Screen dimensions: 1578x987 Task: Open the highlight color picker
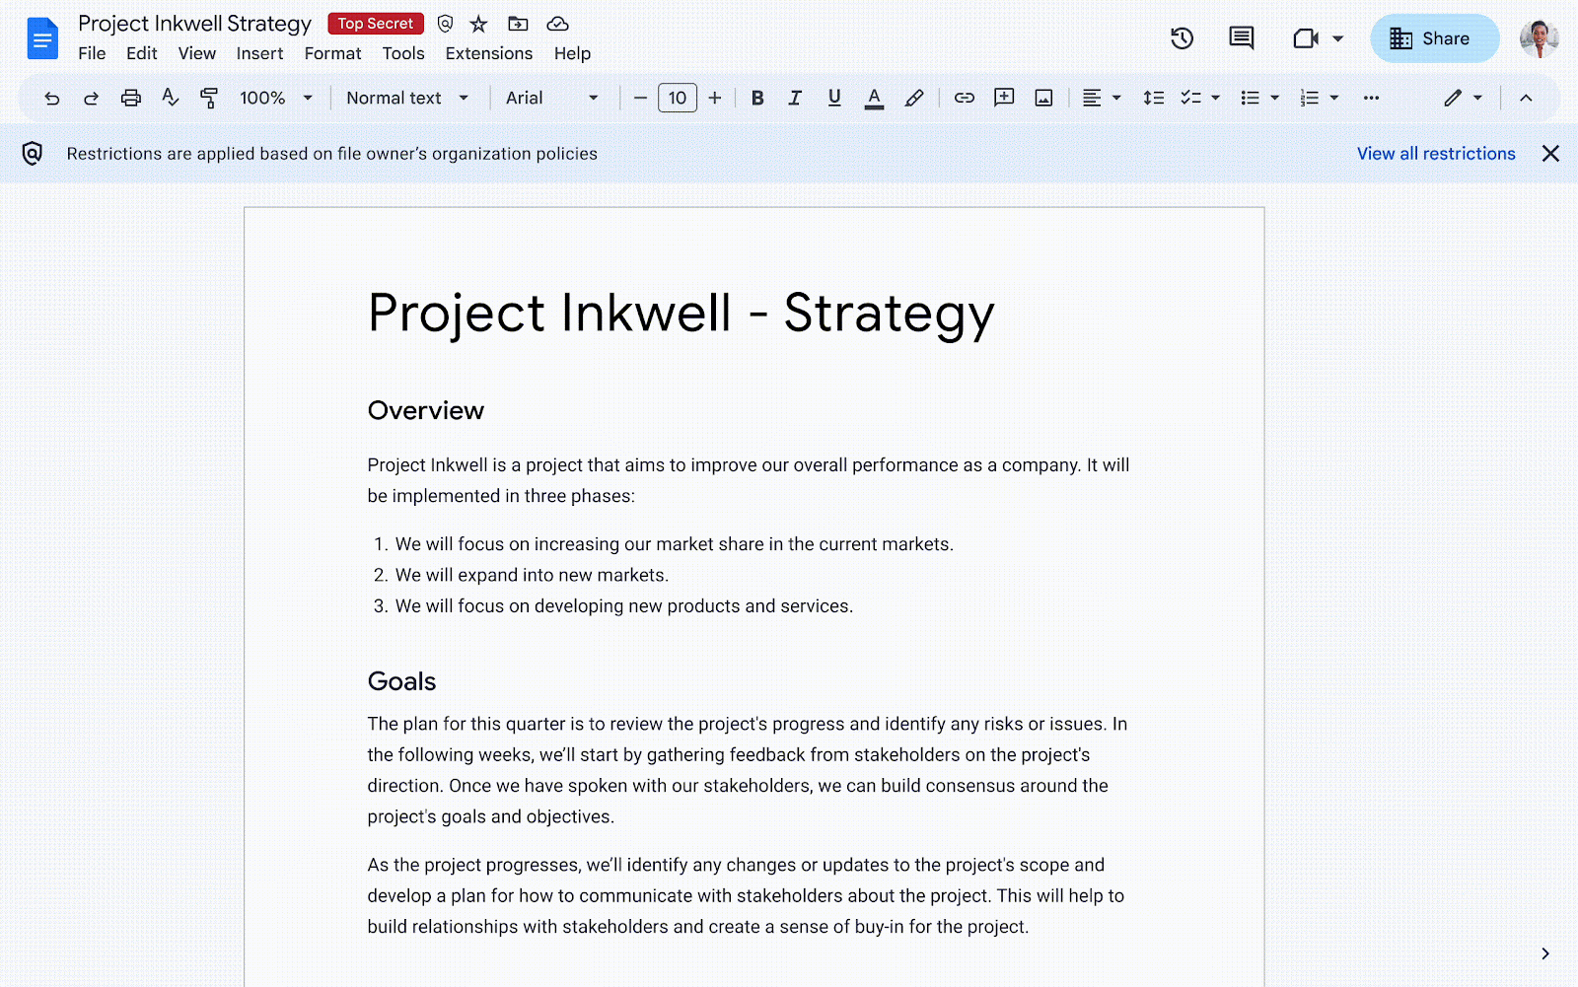point(914,98)
